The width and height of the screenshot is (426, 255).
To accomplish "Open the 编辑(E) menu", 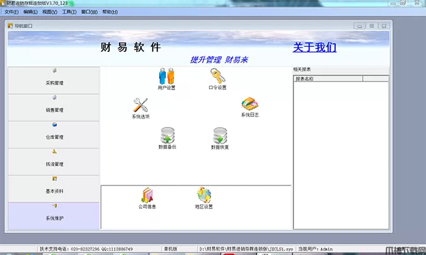I will [x=31, y=12].
